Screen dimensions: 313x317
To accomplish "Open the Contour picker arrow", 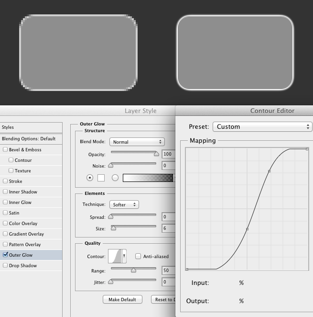I will click(124, 256).
